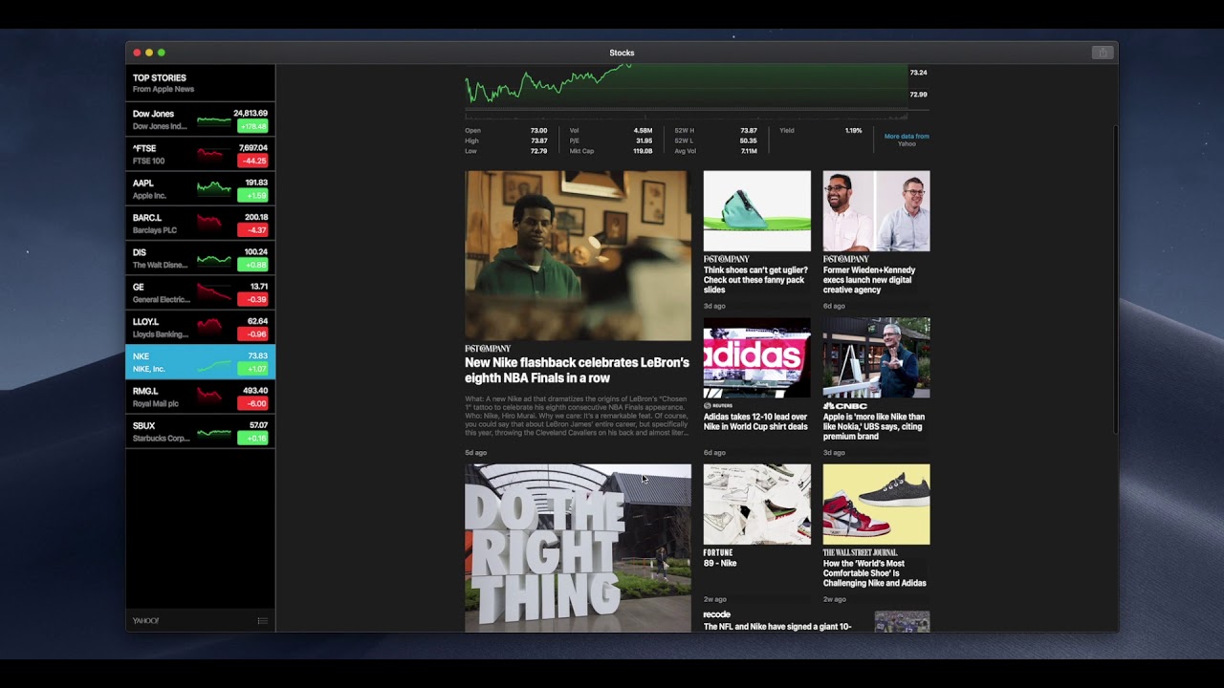Click the Fortune source logo

pos(718,552)
